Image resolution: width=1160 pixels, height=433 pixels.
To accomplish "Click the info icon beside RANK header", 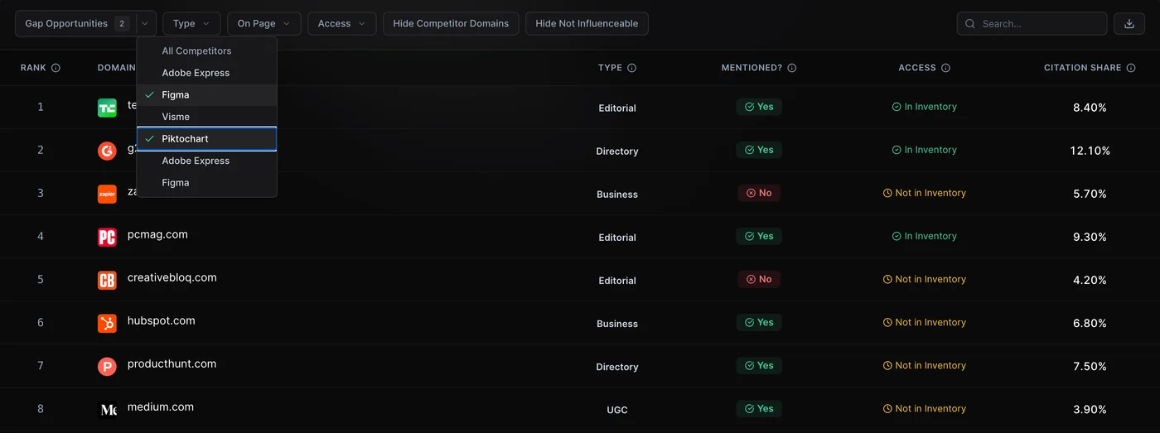I will click(56, 68).
